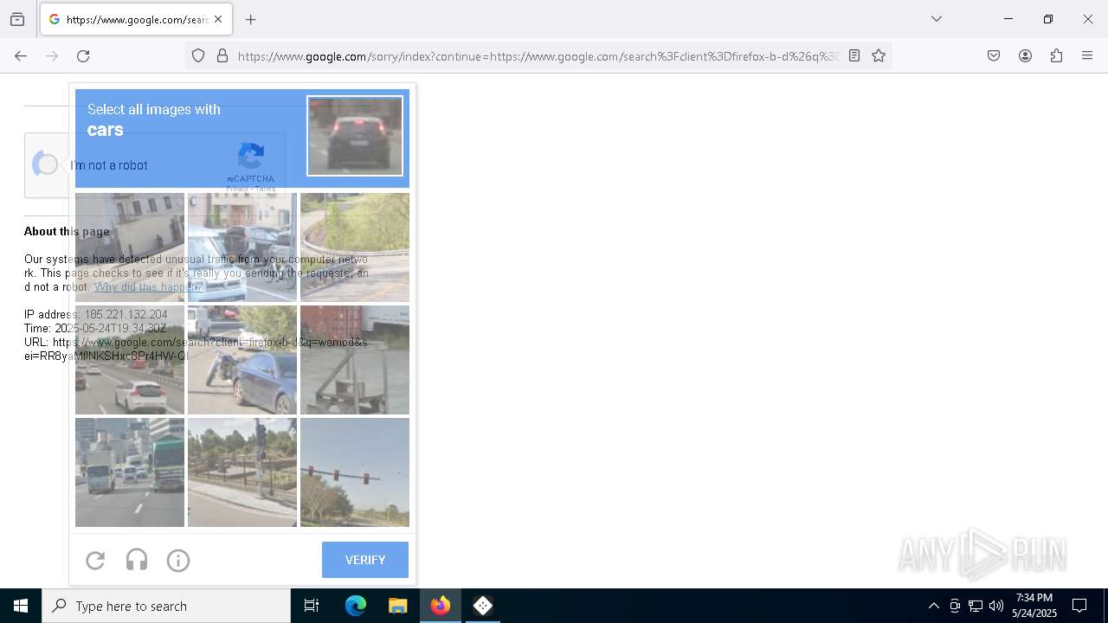The height and width of the screenshot is (623, 1108).
Task: Open the notification center icon
Action: coord(1079,606)
